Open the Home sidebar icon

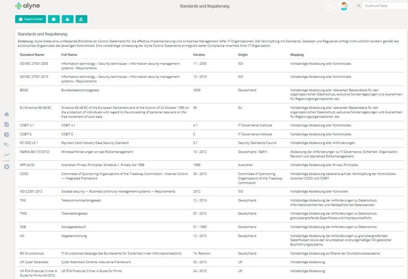click(7, 115)
